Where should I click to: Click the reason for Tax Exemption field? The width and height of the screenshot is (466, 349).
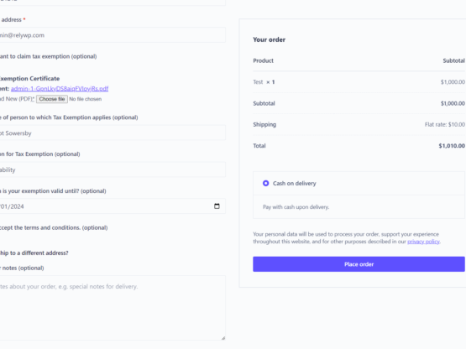112,169
